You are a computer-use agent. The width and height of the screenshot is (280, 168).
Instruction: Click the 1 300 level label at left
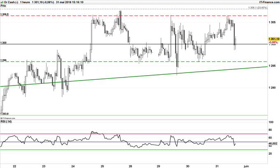(3, 43)
